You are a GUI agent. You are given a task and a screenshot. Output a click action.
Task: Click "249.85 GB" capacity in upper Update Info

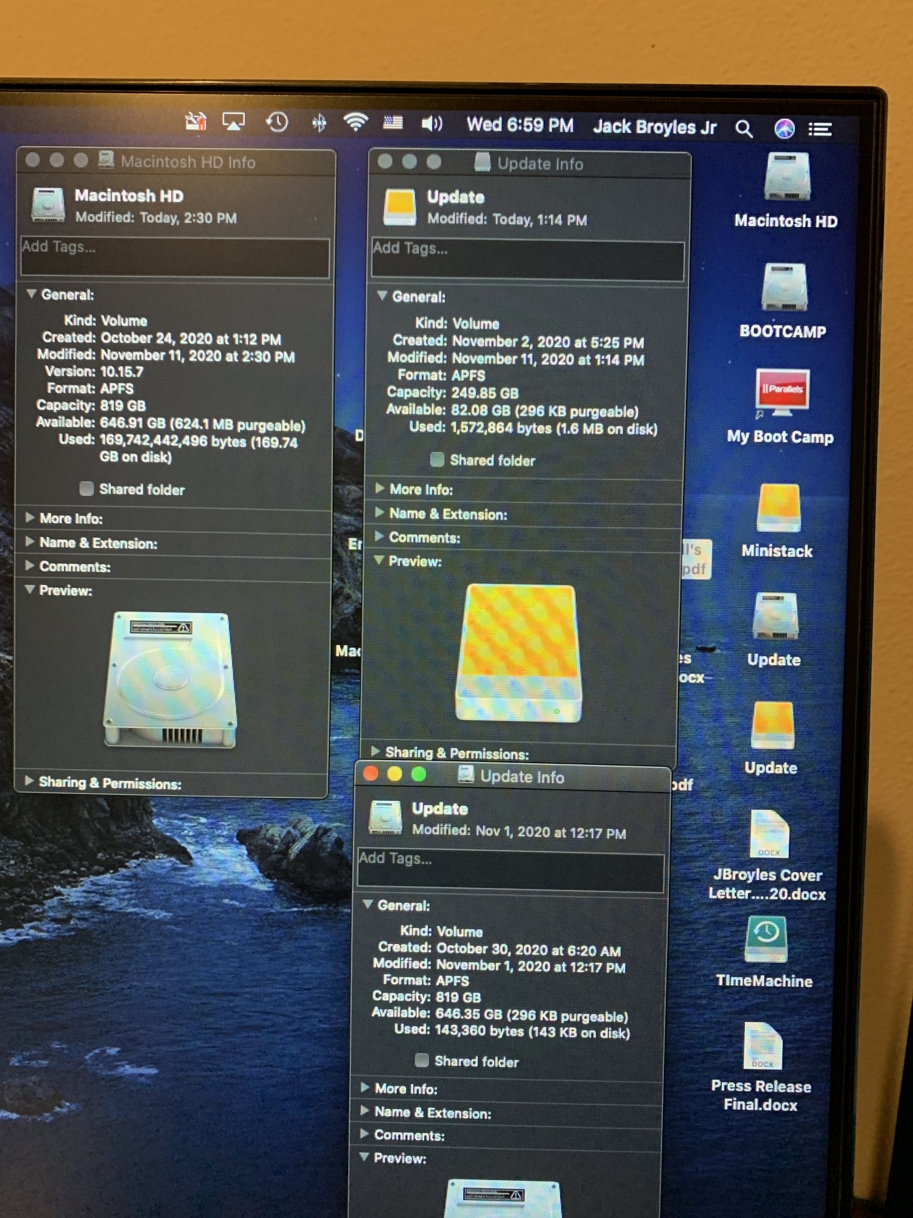pos(485,393)
